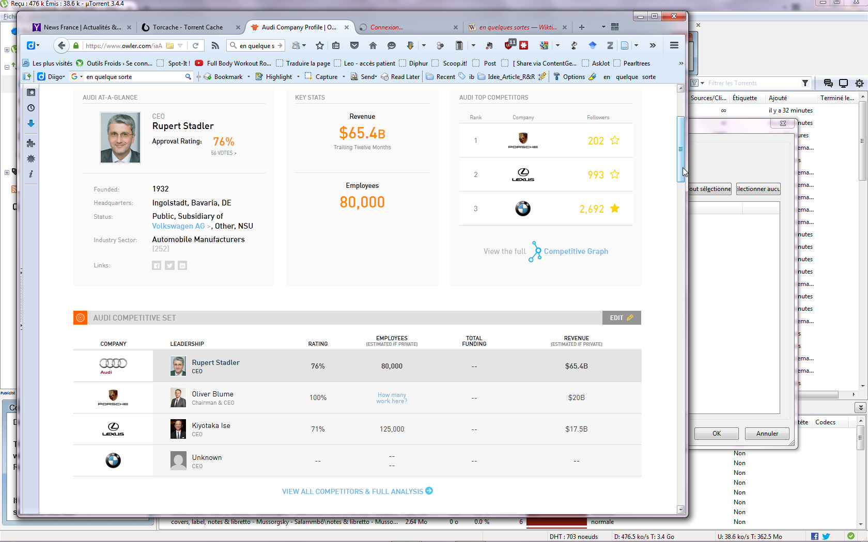
Task: Click Rupert Stadler CEO photo
Action: (x=120, y=137)
